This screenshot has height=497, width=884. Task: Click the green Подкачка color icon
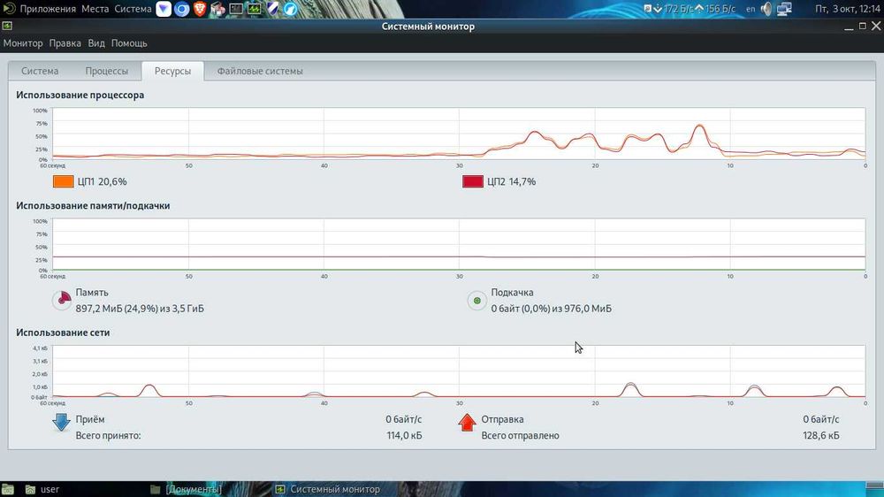tap(477, 300)
